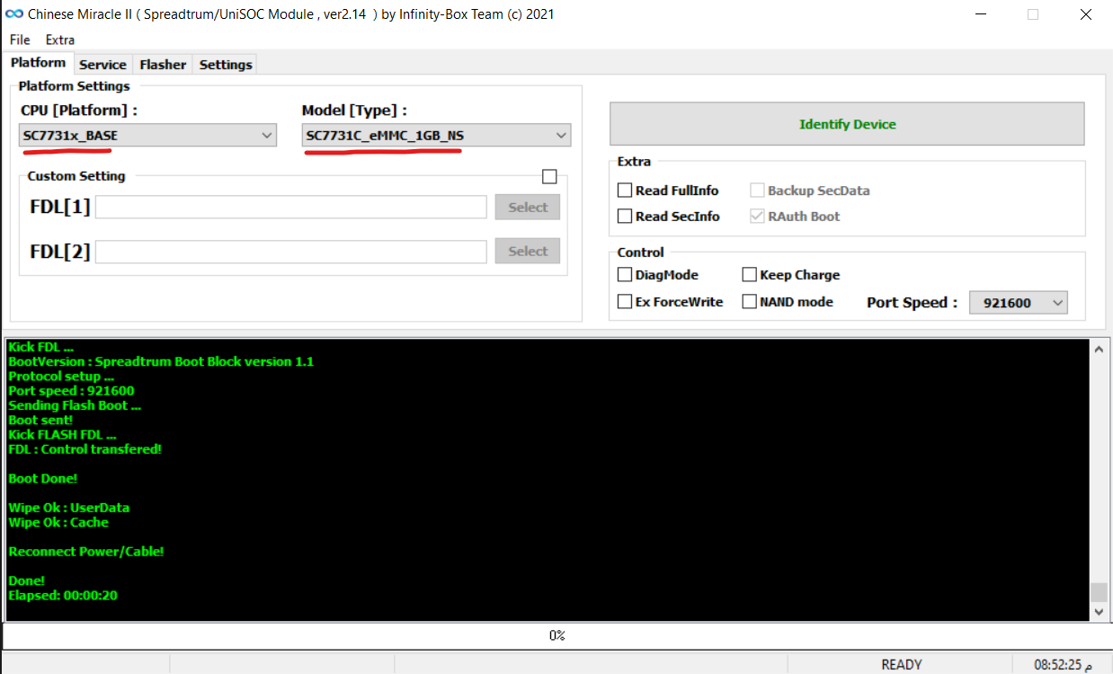This screenshot has width=1113, height=674.
Task: Enable the Keep Charge checkbox
Action: pyautogui.click(x=749, y=275)
